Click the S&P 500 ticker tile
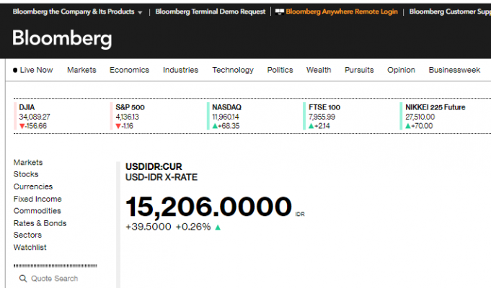The width and height of the screenshot is (491, 288). [x=130, y=117]
